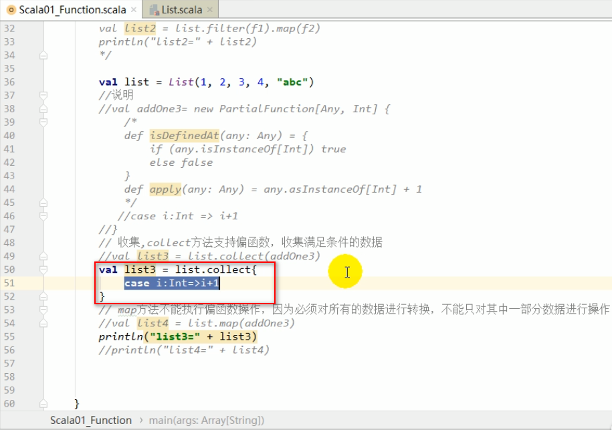Click the highlighted "list3" in line 49 comment
Viewport: 612px width, 430px height.
coord(152,256)
